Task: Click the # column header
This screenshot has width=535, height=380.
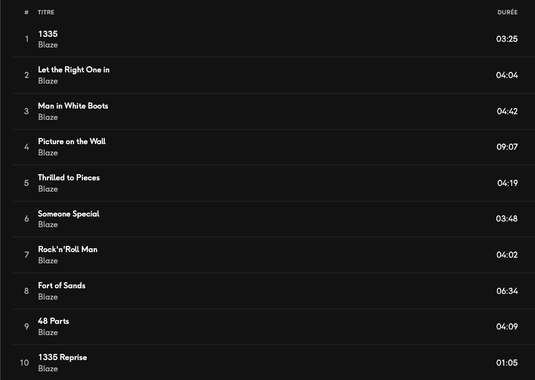Action: [27, 12]
